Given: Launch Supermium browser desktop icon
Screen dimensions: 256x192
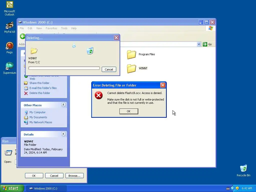Looking at the screenshot, I should [x=9, y=68].
